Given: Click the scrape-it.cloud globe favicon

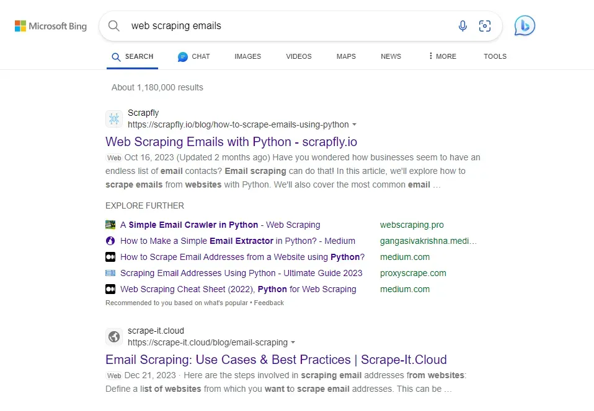Looking at the screenshot, I should click(114, 337).
